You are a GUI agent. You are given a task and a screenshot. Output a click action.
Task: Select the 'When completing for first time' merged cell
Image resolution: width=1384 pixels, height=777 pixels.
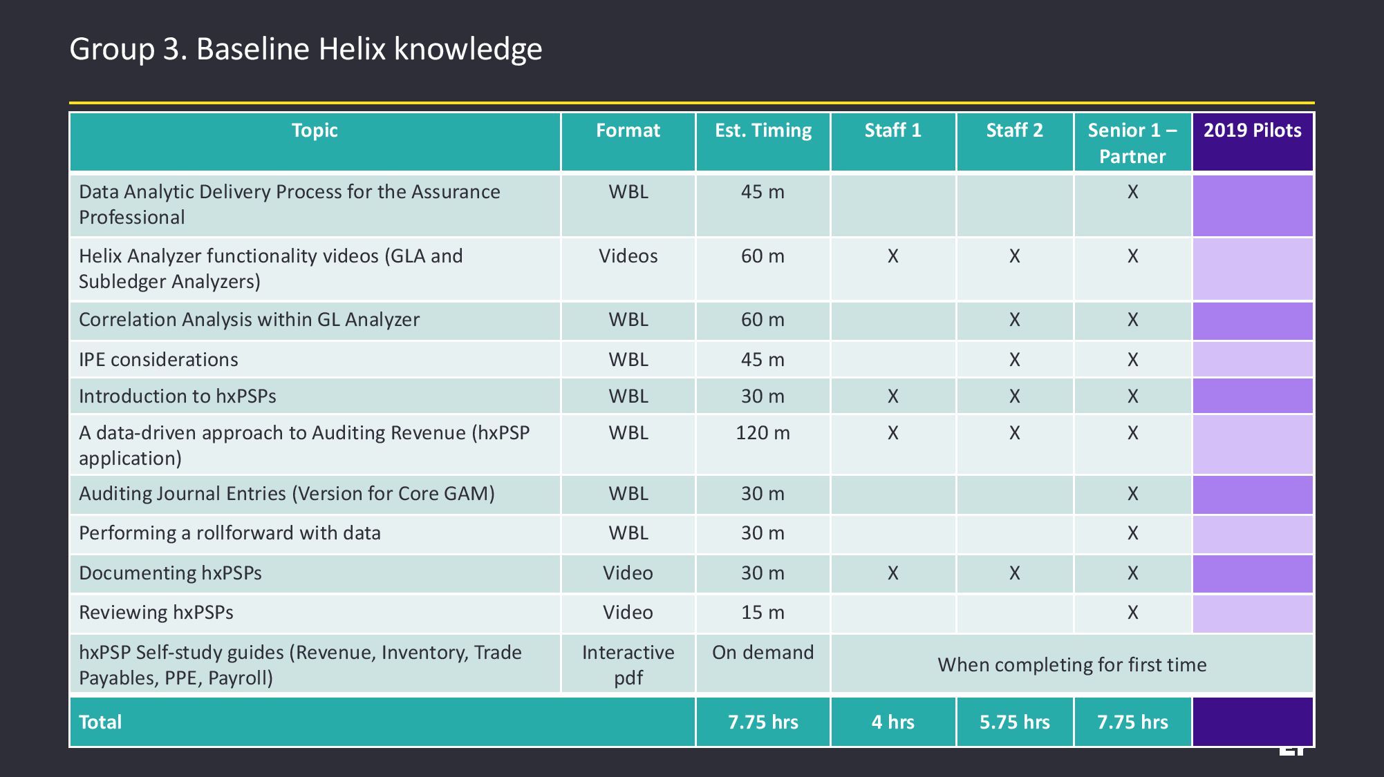point(1072,664)
